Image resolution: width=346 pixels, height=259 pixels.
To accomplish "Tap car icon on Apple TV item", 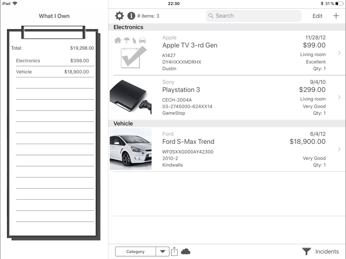I will click(142, 40).
